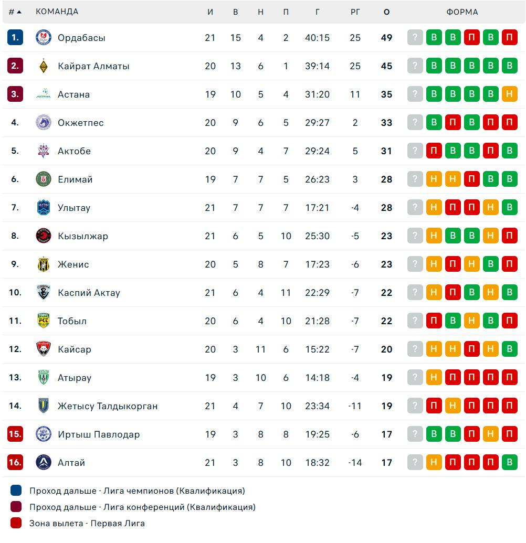
Task: Sort by the РГ goal difference header
Action: (355, 12)
